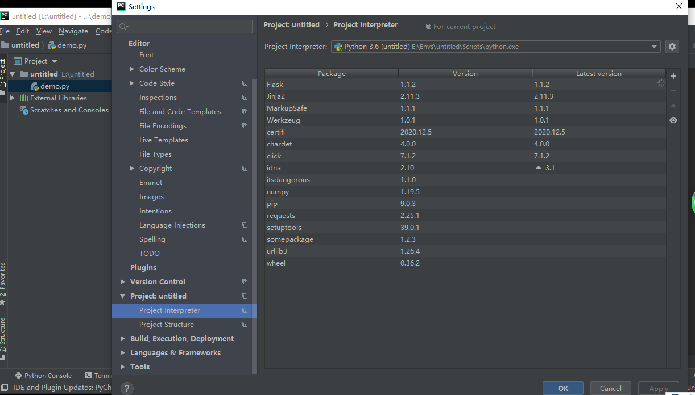This screenshot has width=695, height=395.
Task: Open the Project Interpreter dropdown
Action: (x=495, y=47)
